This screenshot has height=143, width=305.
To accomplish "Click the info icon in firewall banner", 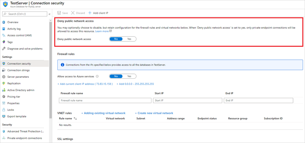I will (63, 65).
